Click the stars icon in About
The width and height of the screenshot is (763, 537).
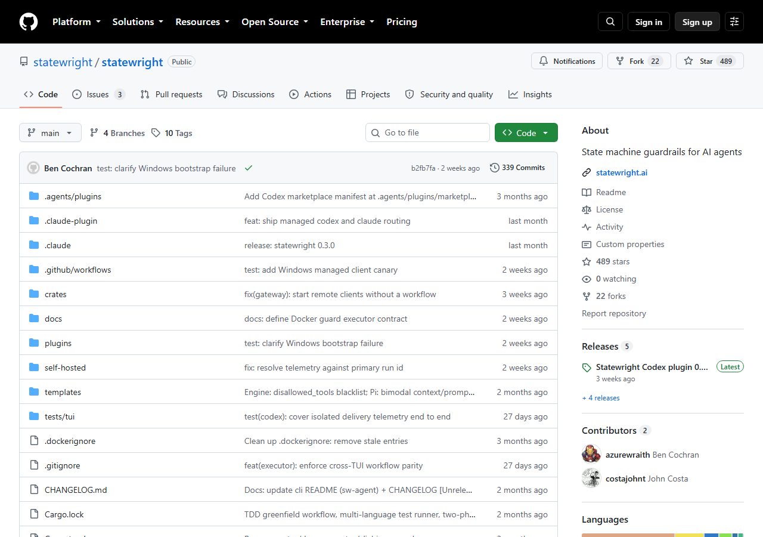(x=587, y=261)
